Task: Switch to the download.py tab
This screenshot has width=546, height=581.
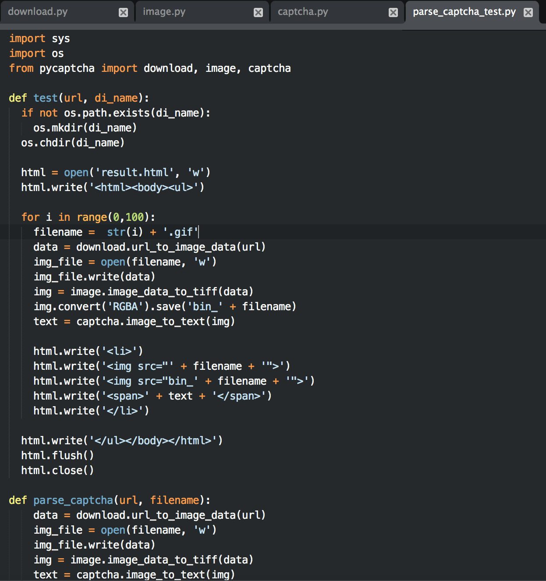Action: point(38,12)
